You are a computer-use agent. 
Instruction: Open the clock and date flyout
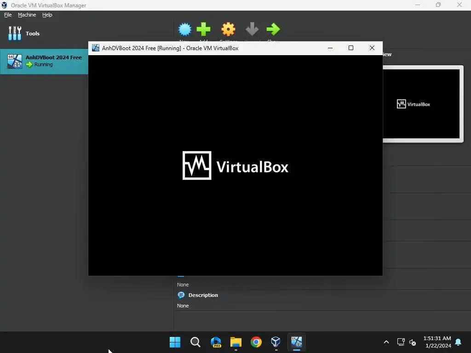click(437, 342)
